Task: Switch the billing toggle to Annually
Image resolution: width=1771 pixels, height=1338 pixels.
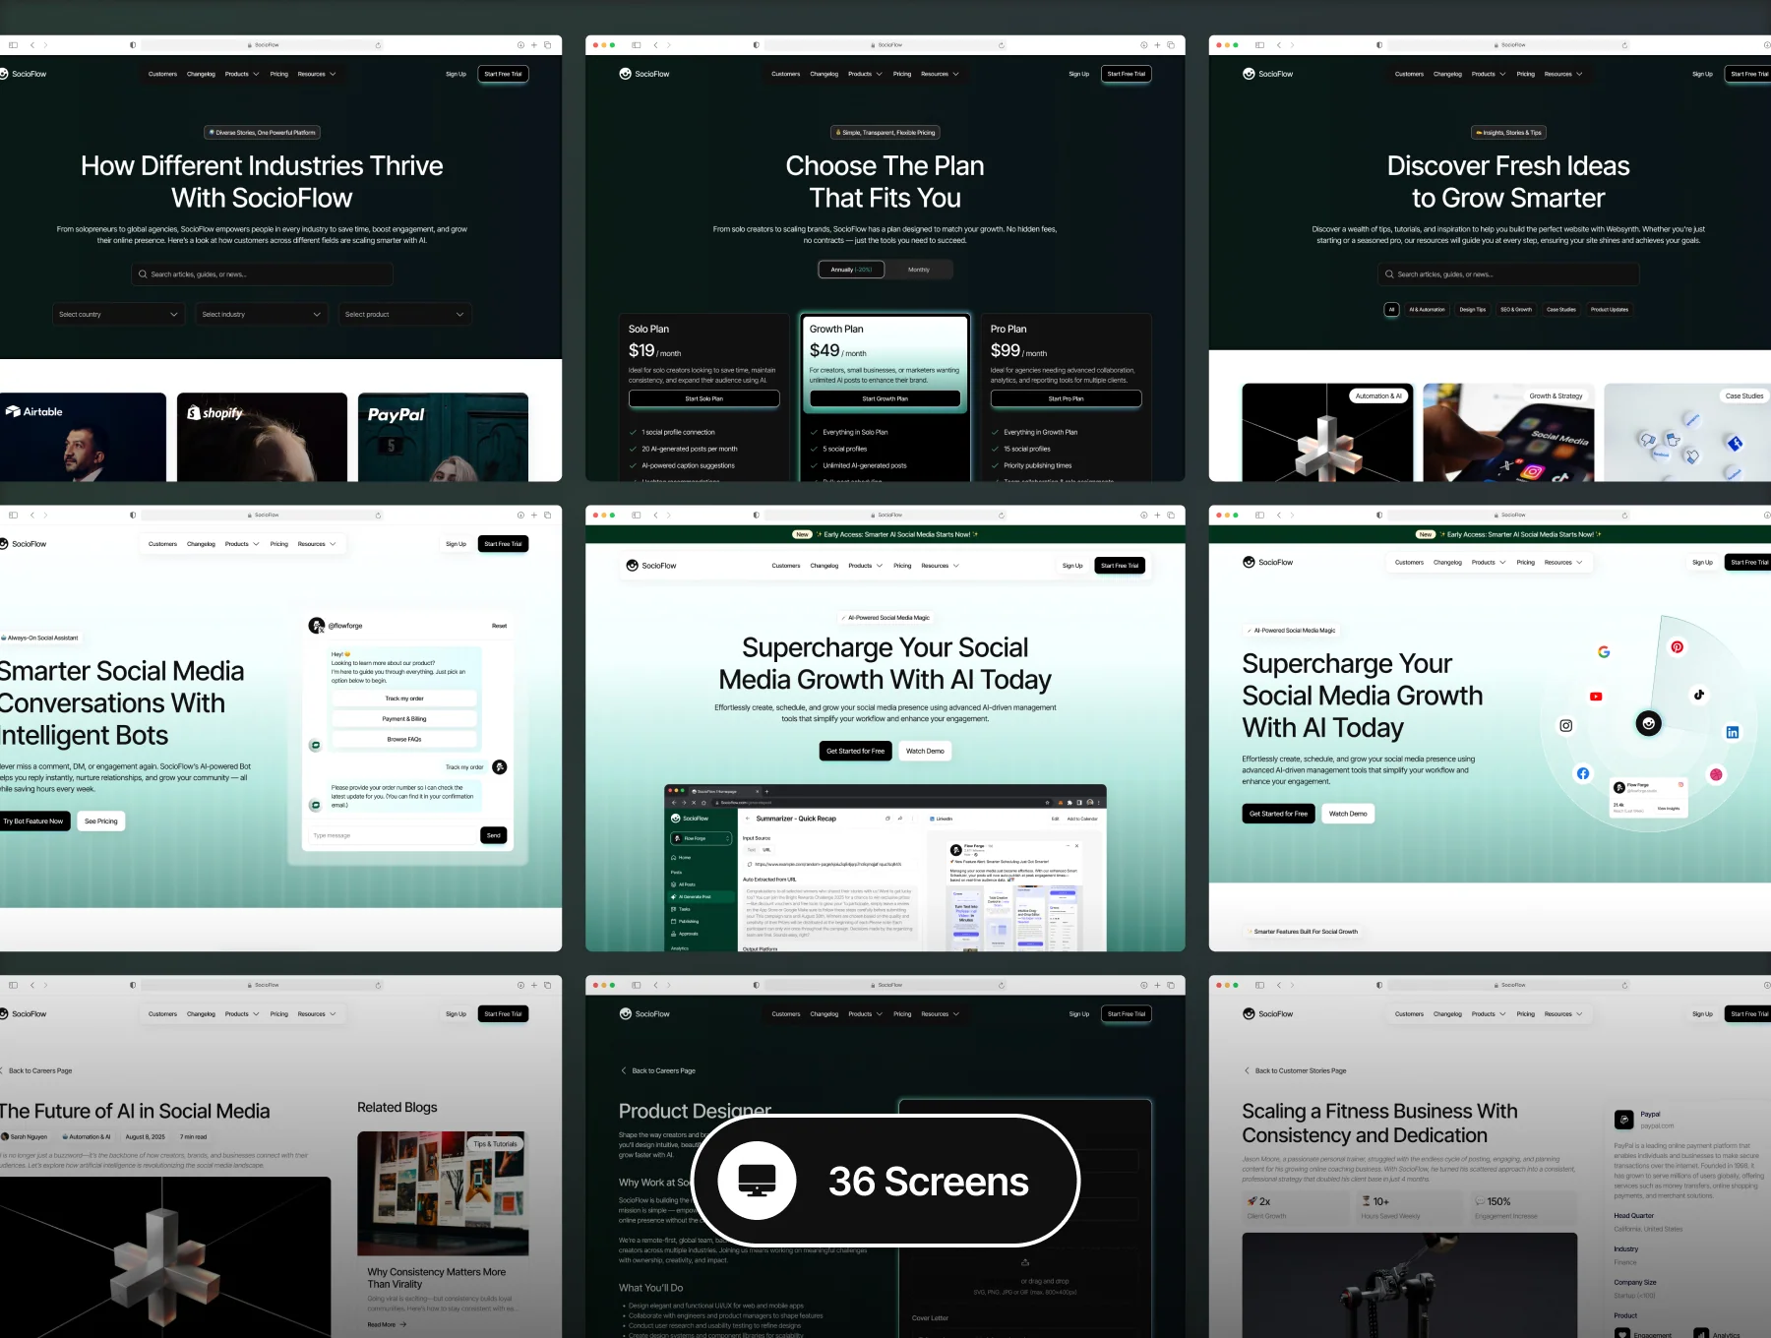Action: (x=852, y=270)
